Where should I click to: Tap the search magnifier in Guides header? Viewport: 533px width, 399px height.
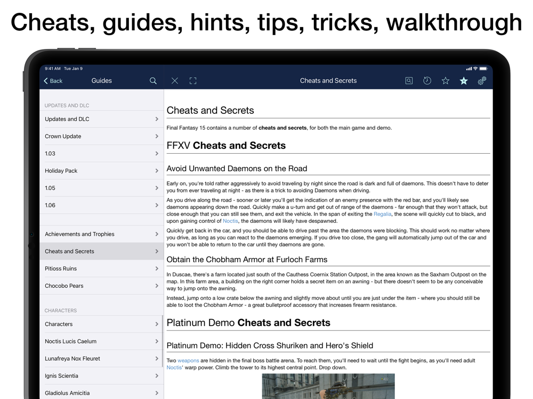(x=153, y=81)
